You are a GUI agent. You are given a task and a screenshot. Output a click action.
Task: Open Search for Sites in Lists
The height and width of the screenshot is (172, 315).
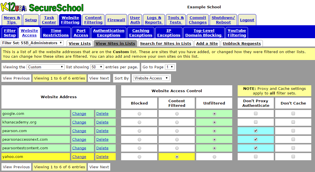click(x=166, y=44)
